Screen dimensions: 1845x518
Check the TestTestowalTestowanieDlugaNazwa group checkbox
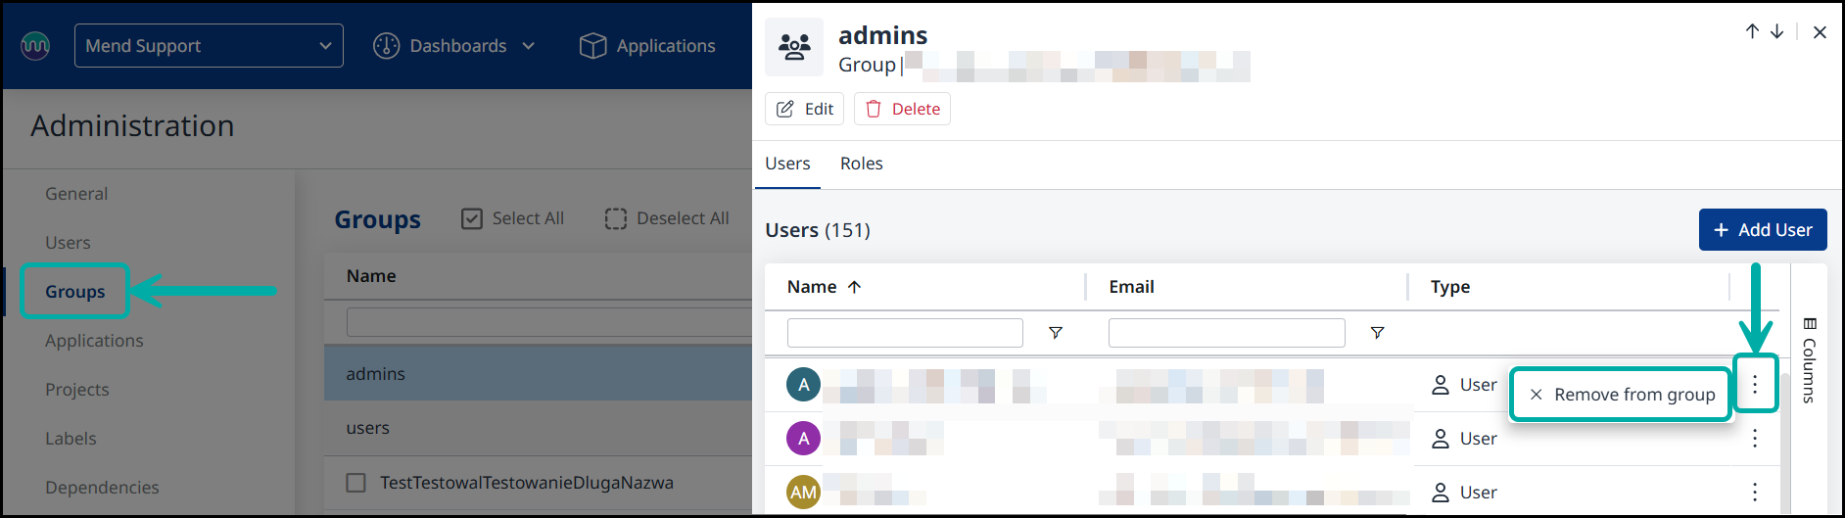coord(356,483)
